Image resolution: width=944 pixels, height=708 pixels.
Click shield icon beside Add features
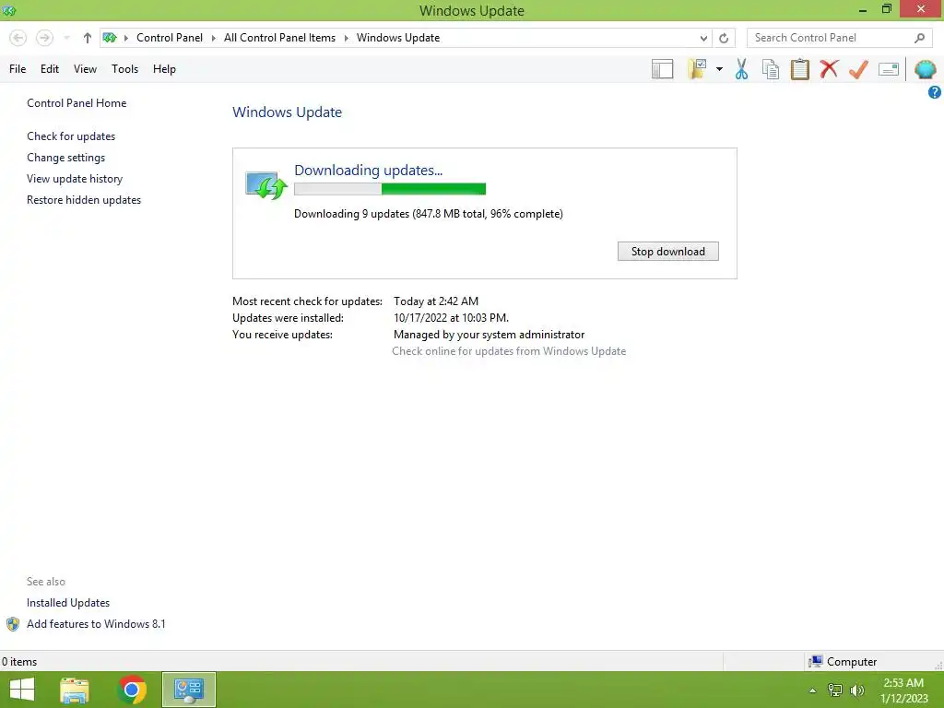(13, 624)
